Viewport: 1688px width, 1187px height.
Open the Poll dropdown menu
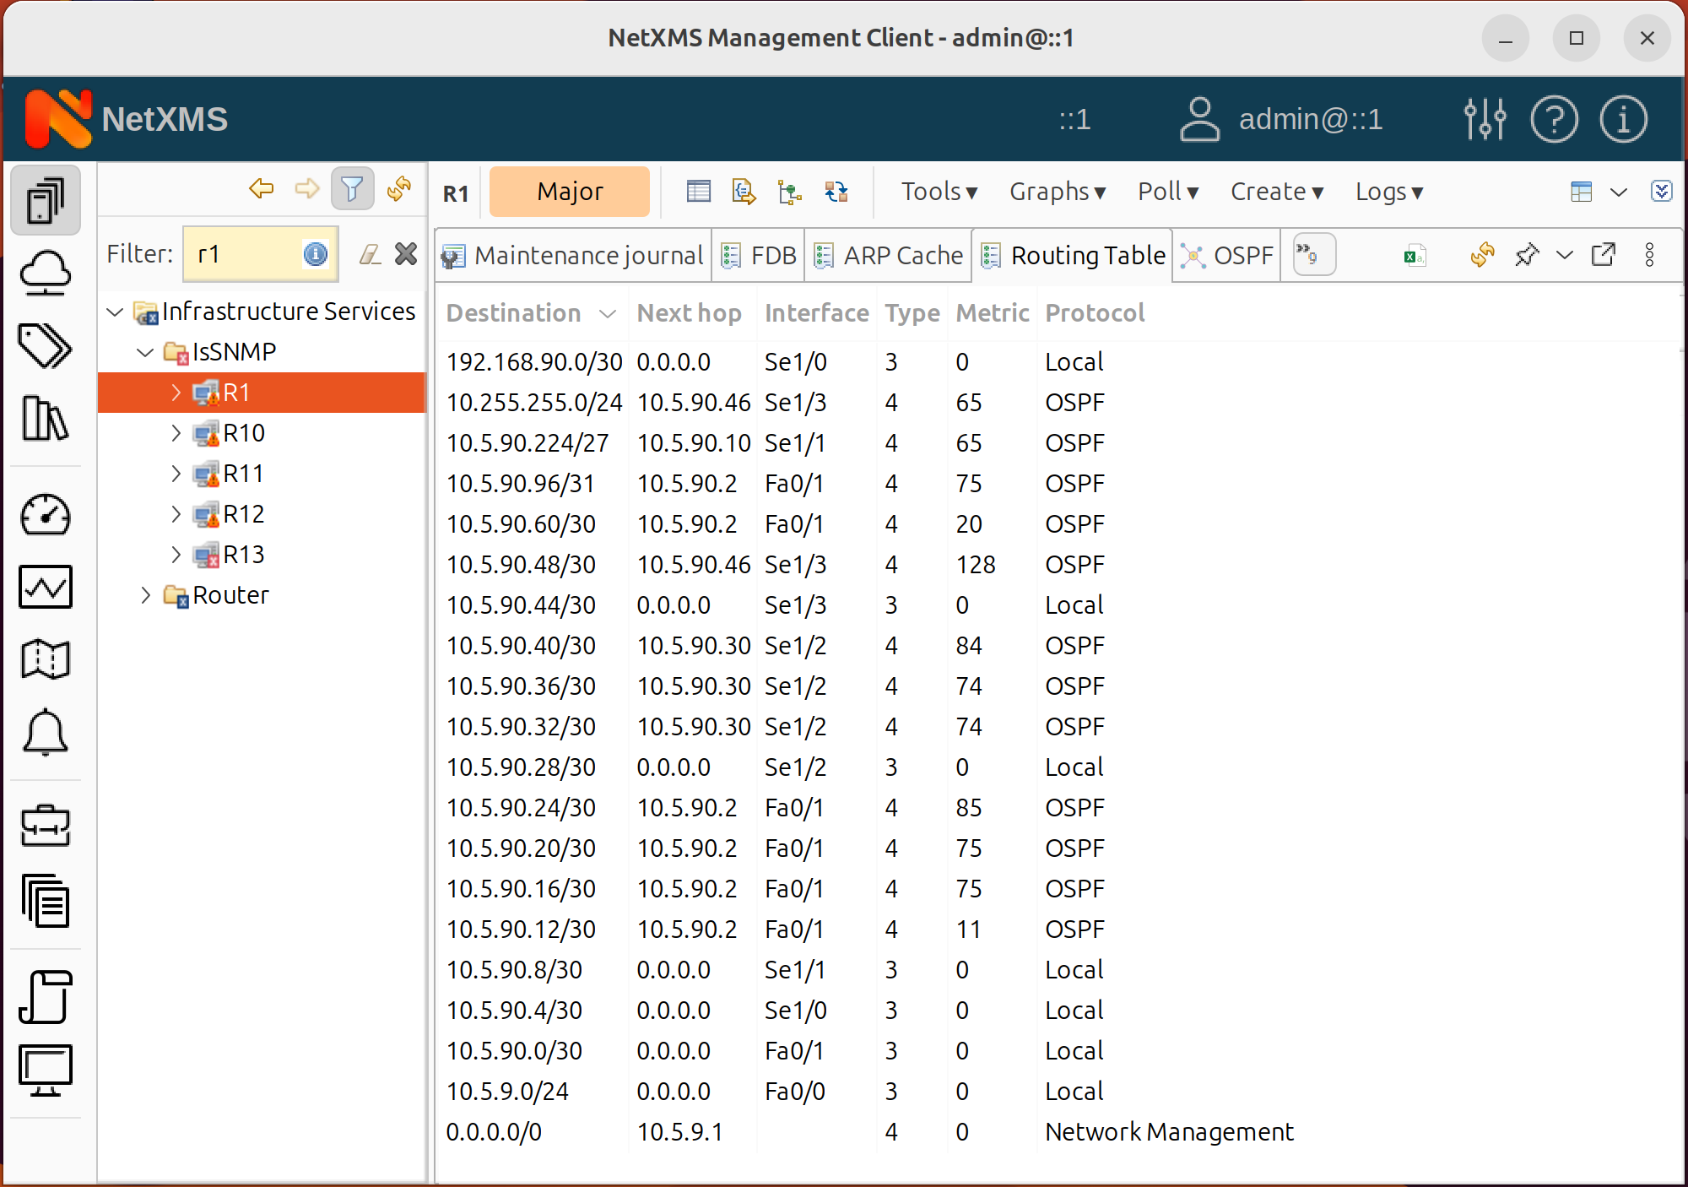1168,192
